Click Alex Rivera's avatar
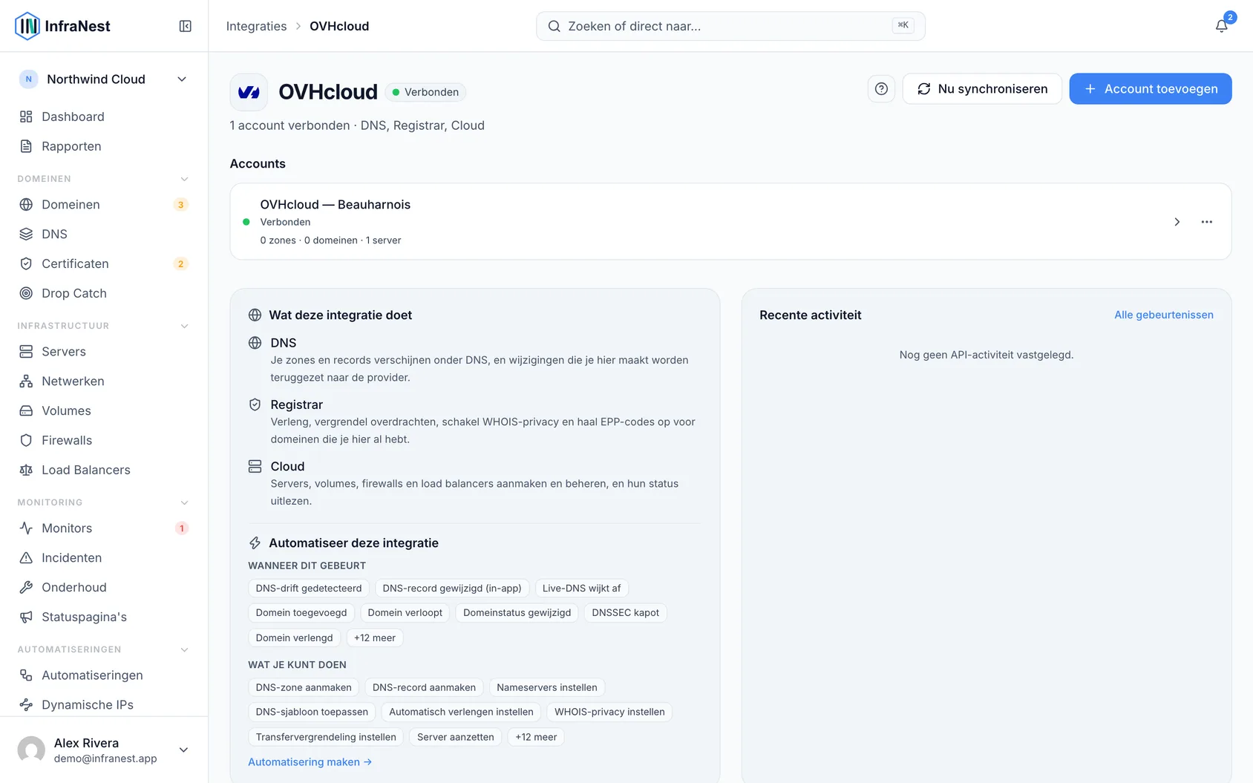 [x=31, y=750]
